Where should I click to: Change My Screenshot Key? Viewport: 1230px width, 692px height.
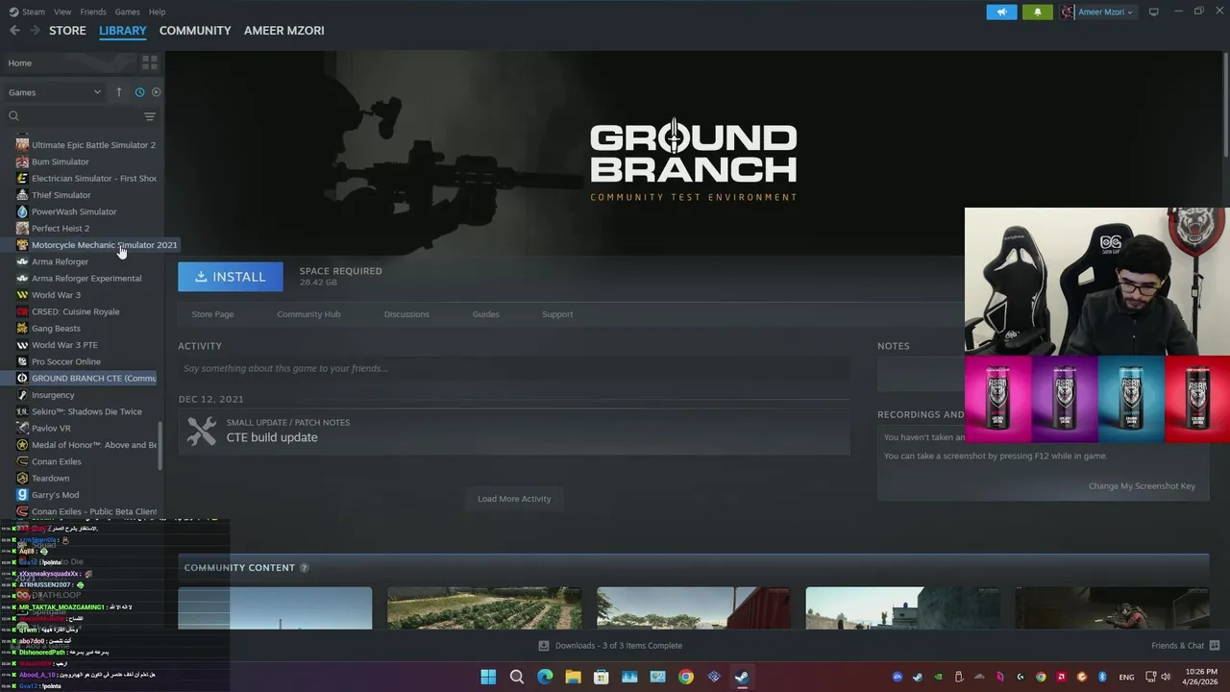click(x=1142, y=486)
